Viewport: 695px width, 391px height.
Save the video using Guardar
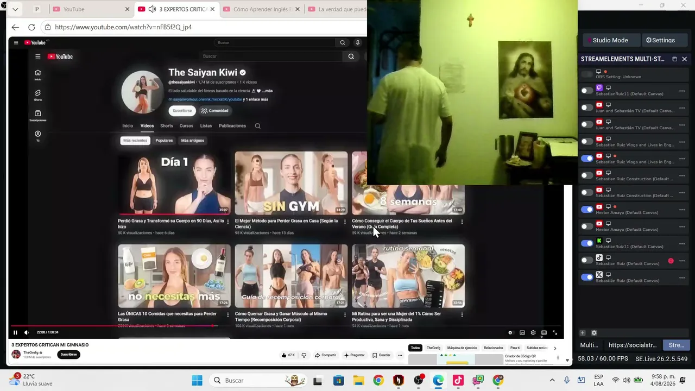[x=382, y=355]
